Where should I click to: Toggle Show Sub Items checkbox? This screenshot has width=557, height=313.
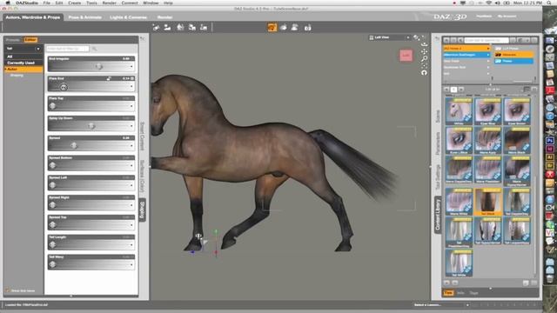tap(8, 290)
